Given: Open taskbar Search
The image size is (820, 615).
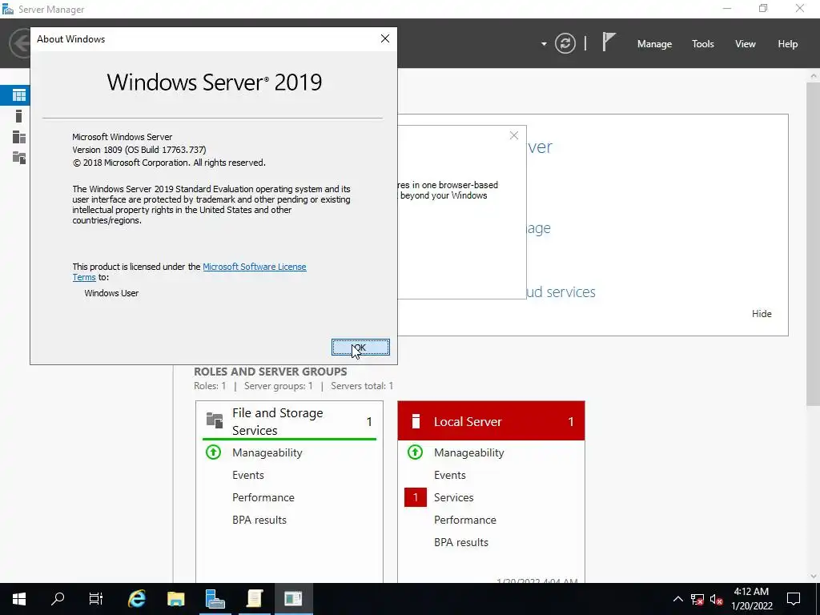Looking at the screenshot, I should [58, 598].
